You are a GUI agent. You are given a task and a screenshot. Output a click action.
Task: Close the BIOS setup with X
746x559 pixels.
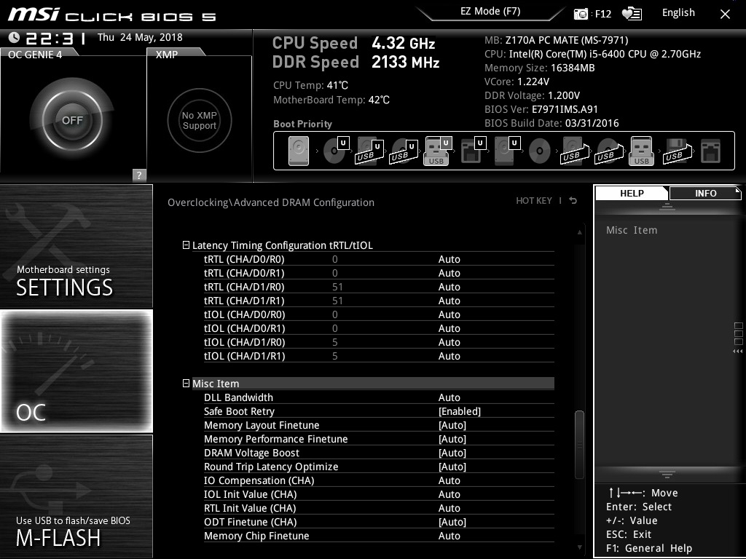[725, 15]
